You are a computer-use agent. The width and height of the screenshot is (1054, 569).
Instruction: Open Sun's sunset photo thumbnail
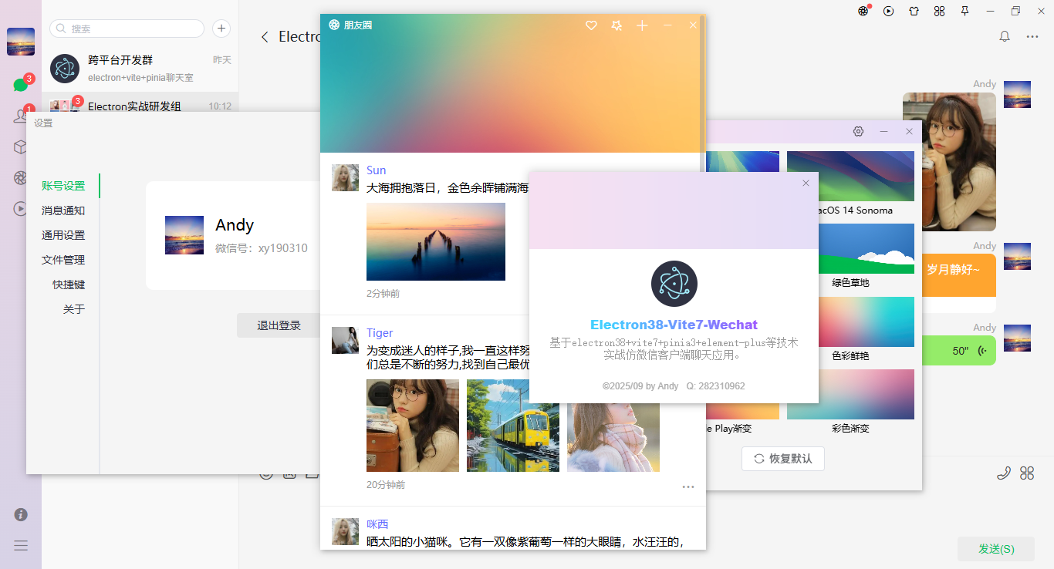pyautogui.click(x=435, y=241)
